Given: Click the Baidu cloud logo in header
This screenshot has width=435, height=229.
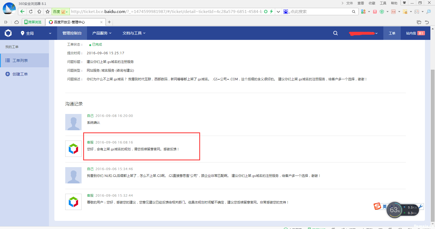Looking at the screenshot, I should [8, 33].
